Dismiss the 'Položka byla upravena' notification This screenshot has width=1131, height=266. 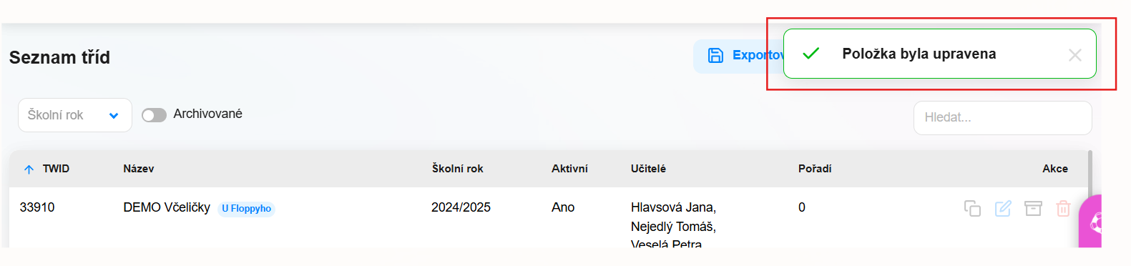[1074, 55]
